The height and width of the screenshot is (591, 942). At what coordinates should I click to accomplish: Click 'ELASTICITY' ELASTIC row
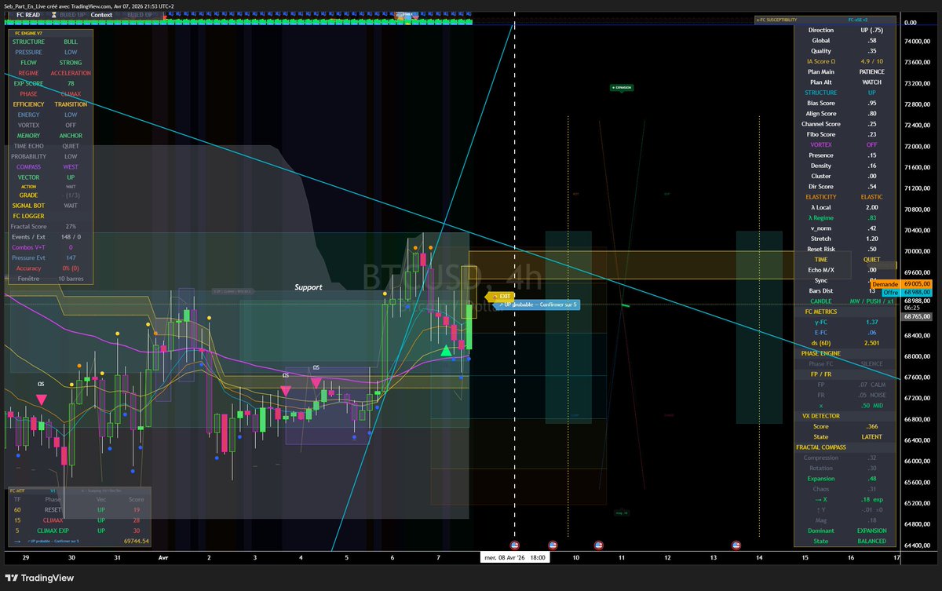point(846,197)
